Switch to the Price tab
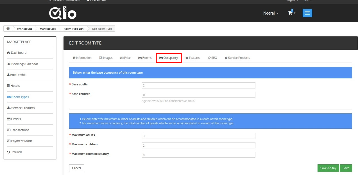Image resolution: width=358 pixels, height=175 pixels. pyautogui.click(x=125, y=58)
